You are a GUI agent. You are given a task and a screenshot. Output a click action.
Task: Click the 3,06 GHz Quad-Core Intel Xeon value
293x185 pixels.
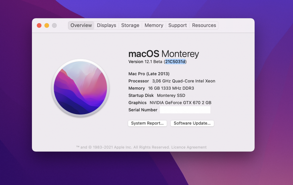pos(184,81)
